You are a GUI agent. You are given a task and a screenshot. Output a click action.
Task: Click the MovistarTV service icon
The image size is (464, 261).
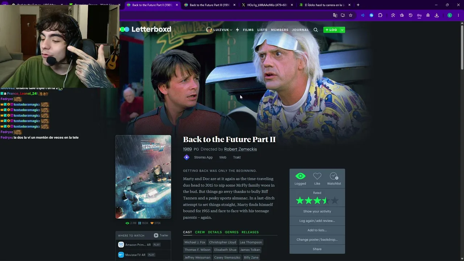121,255
